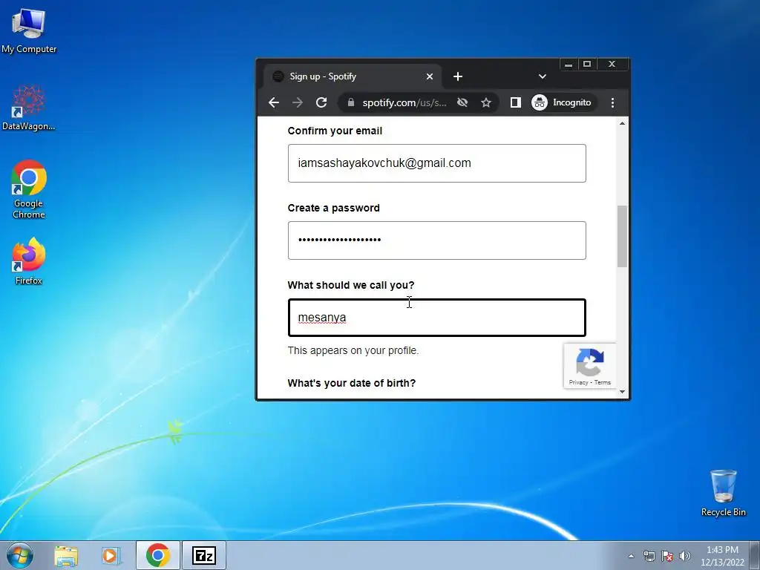Screen dimensions: 760x570
Task: Bookmark this page with the star icon
Action: click(486, 102)
